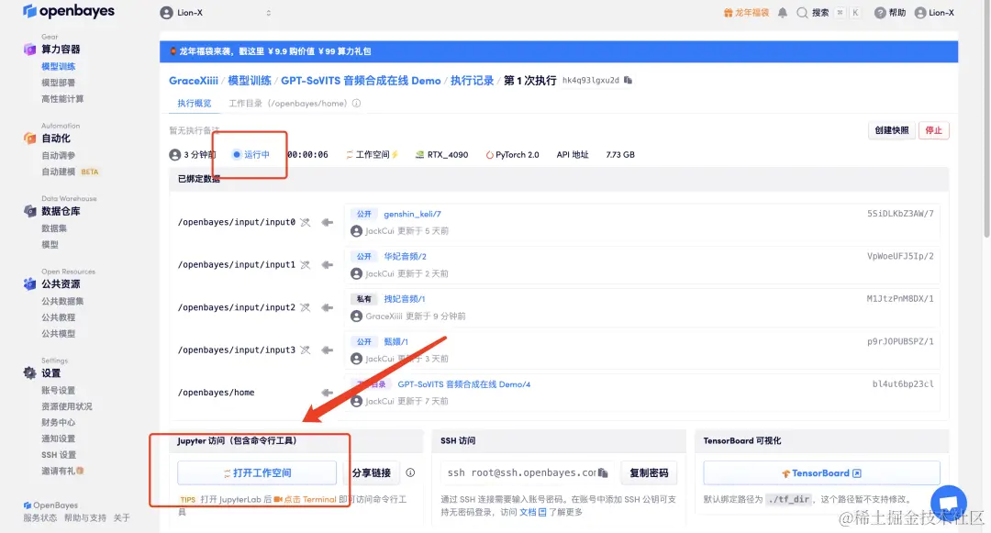The height and width of the screenshot is (533, 991).
Task: Open the notifications bell
Action: (x=783, y=13)
